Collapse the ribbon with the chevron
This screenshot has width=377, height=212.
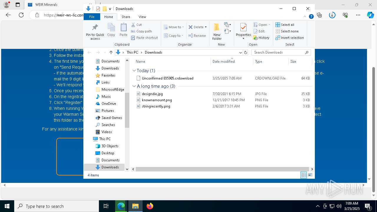click(305, 17)
